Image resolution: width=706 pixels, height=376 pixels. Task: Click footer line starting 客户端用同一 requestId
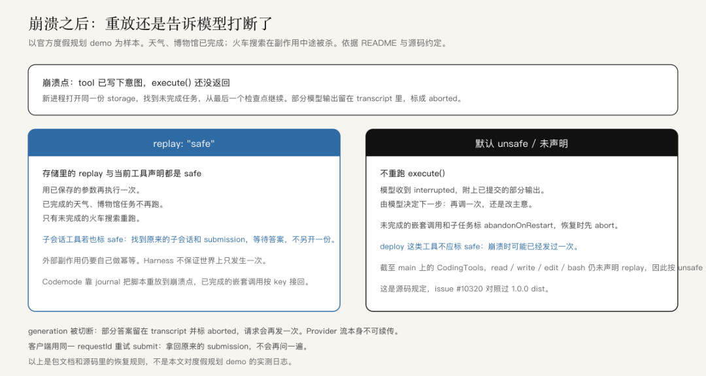click(169, 347)
